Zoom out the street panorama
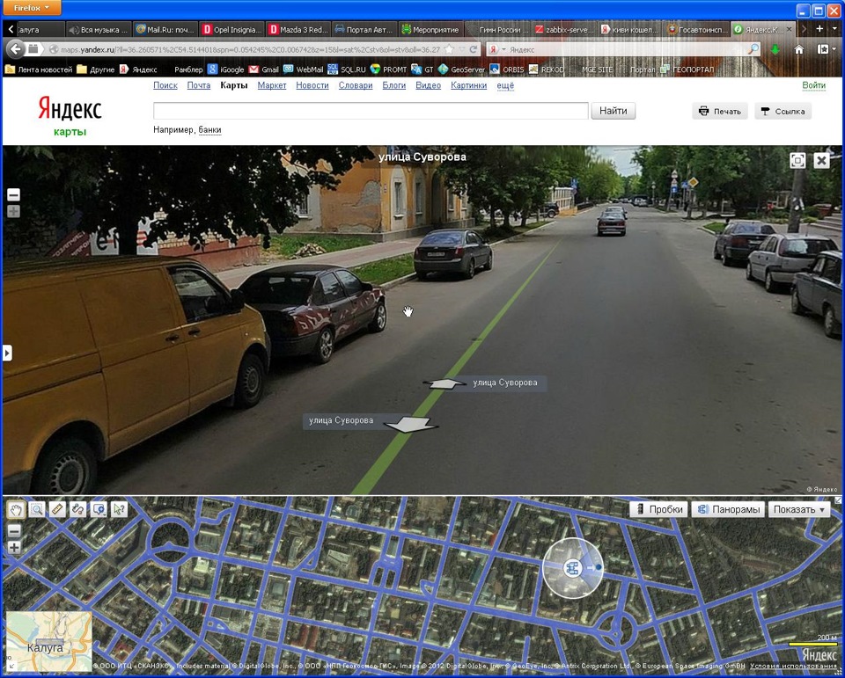 click(x=13, y=194)
